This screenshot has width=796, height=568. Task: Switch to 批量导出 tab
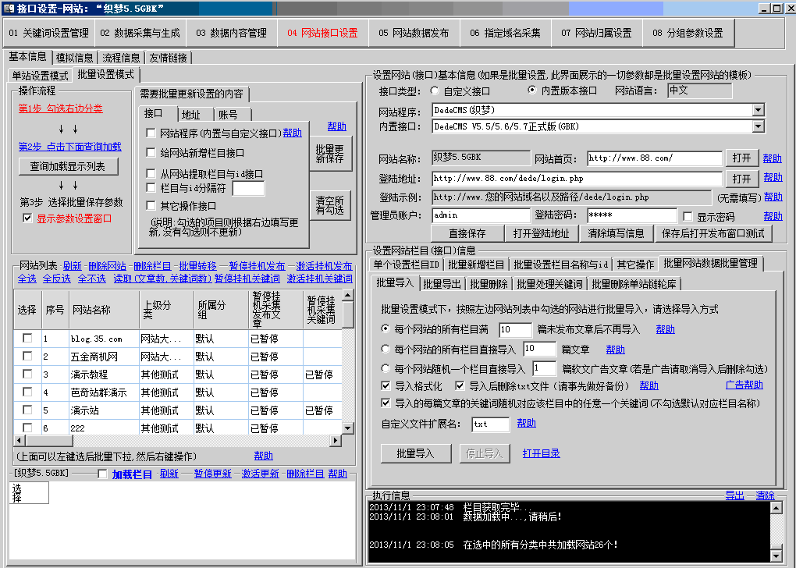tap(442, 284)
